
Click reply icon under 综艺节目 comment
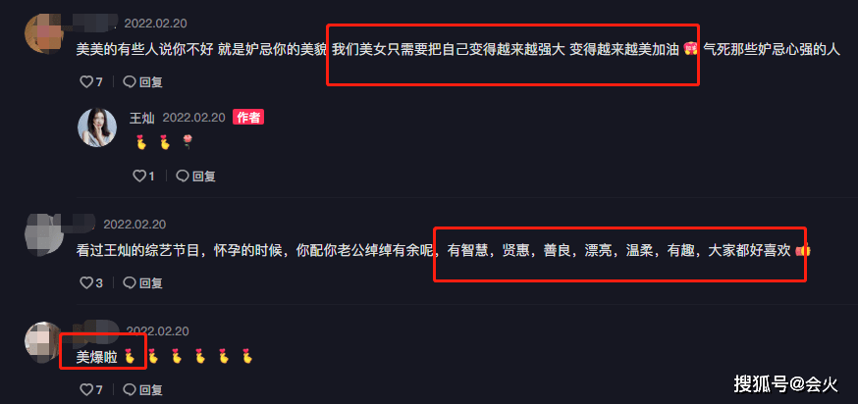(130, 282)
